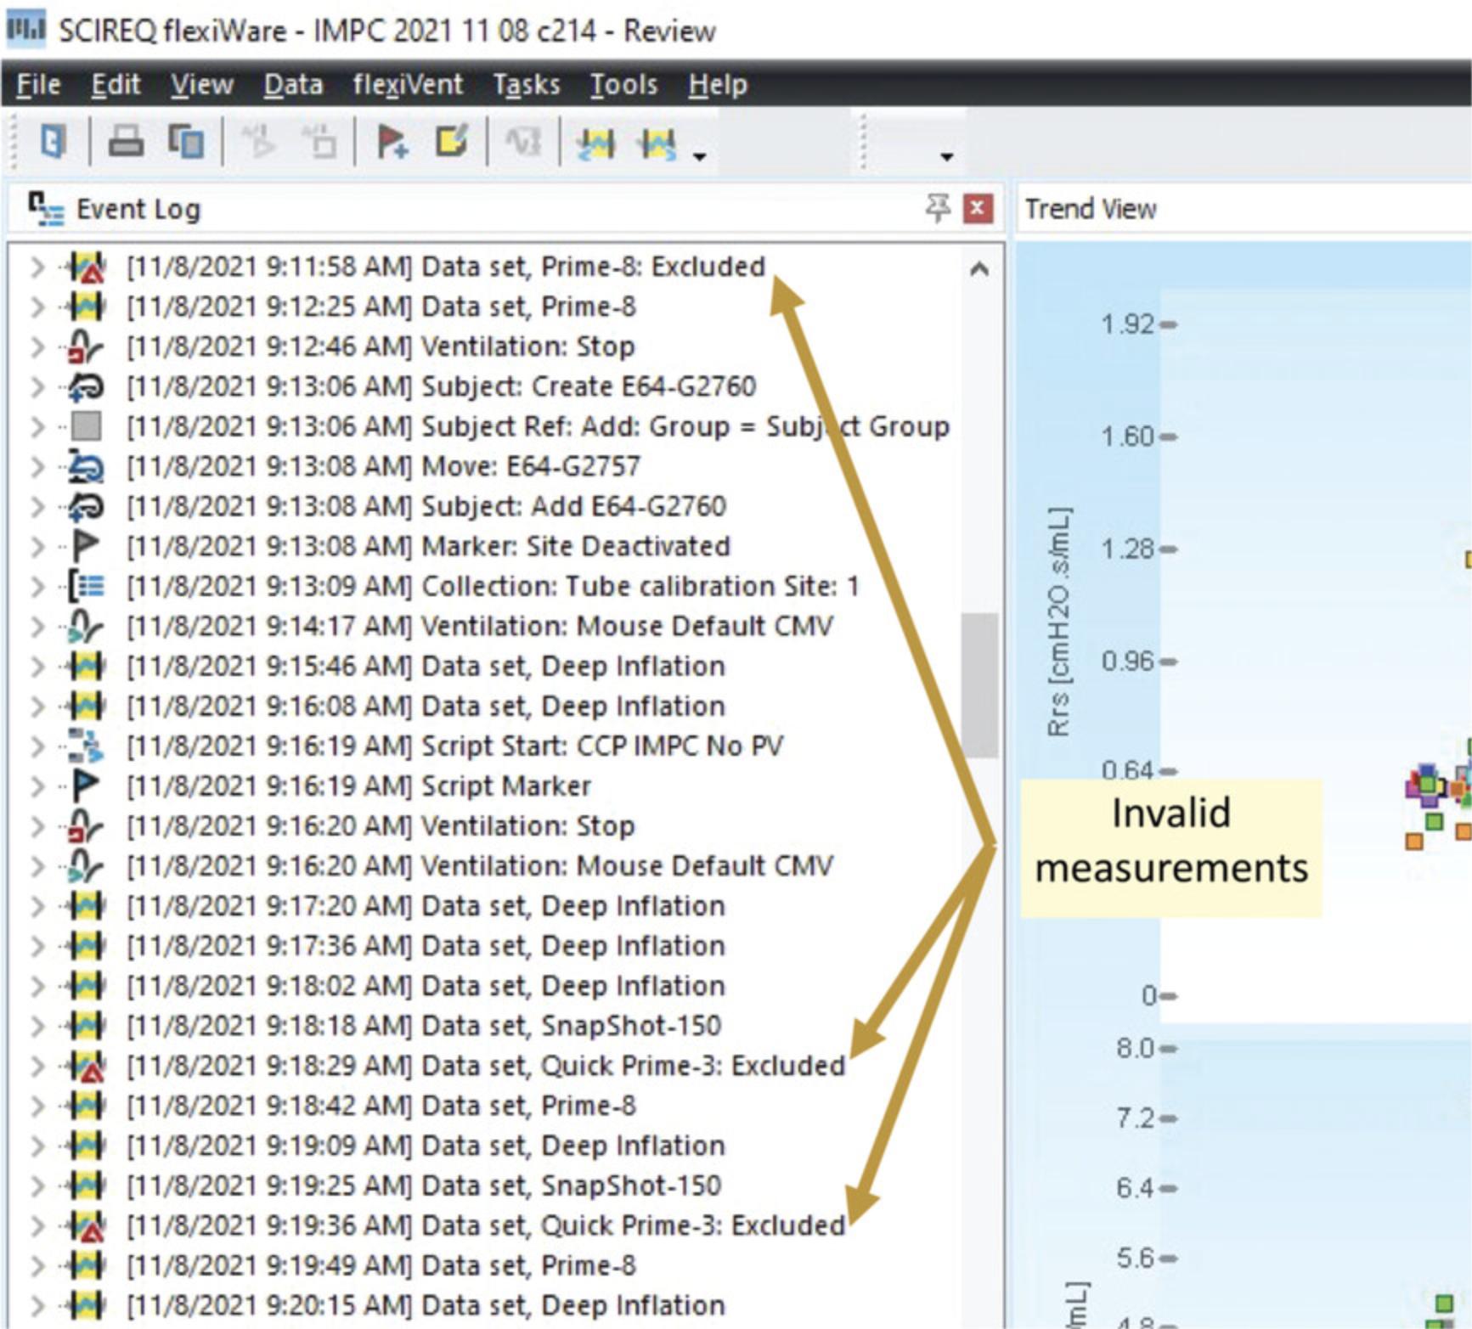1472x1329 pixels.
Task: Select the Subject Add E64-G2760 row
Action: tap(426, 506)
